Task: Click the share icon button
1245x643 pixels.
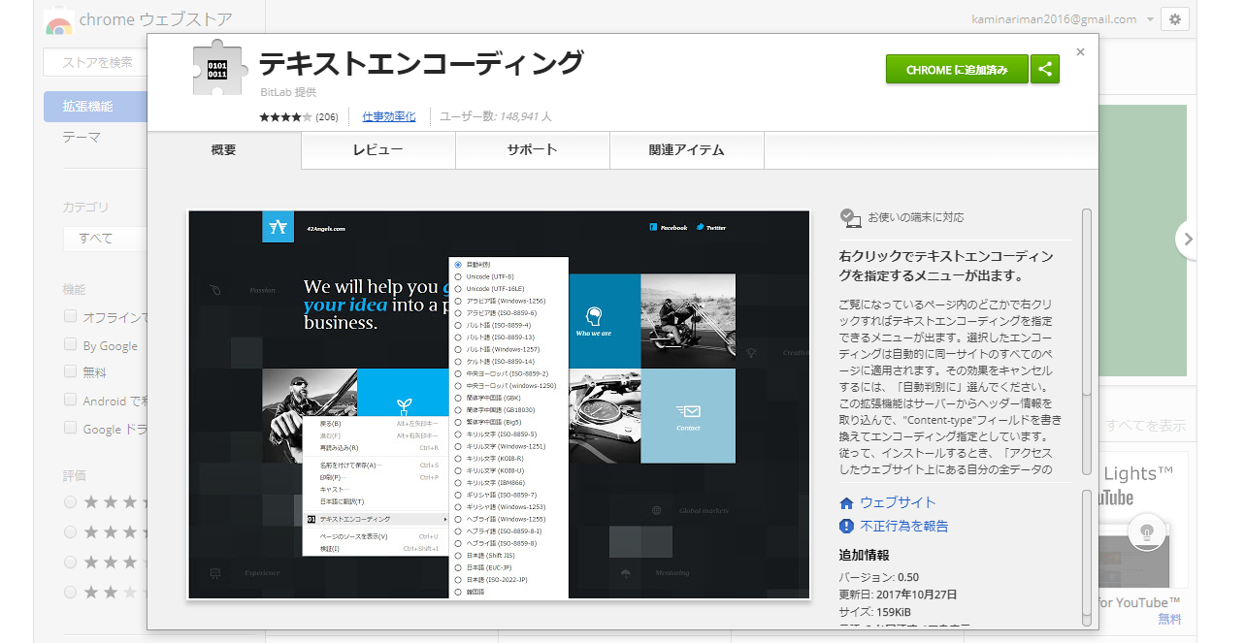Action: point(1045,70)
